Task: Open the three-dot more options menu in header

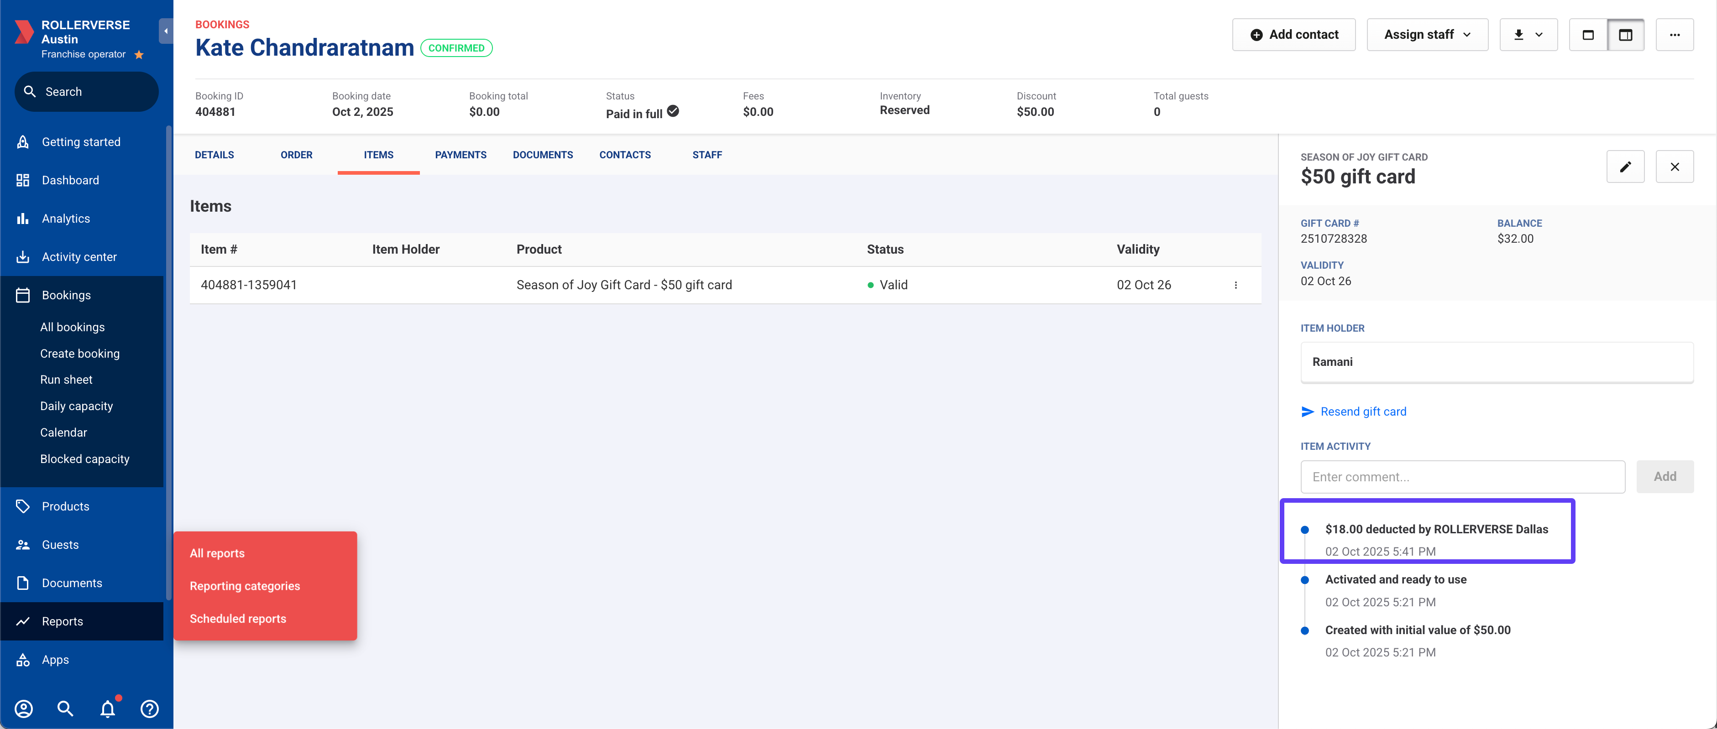Action: [1675, 35]
